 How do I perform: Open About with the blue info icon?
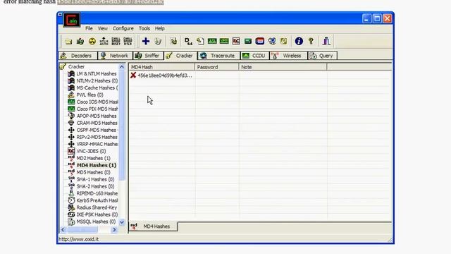[299, 41]
